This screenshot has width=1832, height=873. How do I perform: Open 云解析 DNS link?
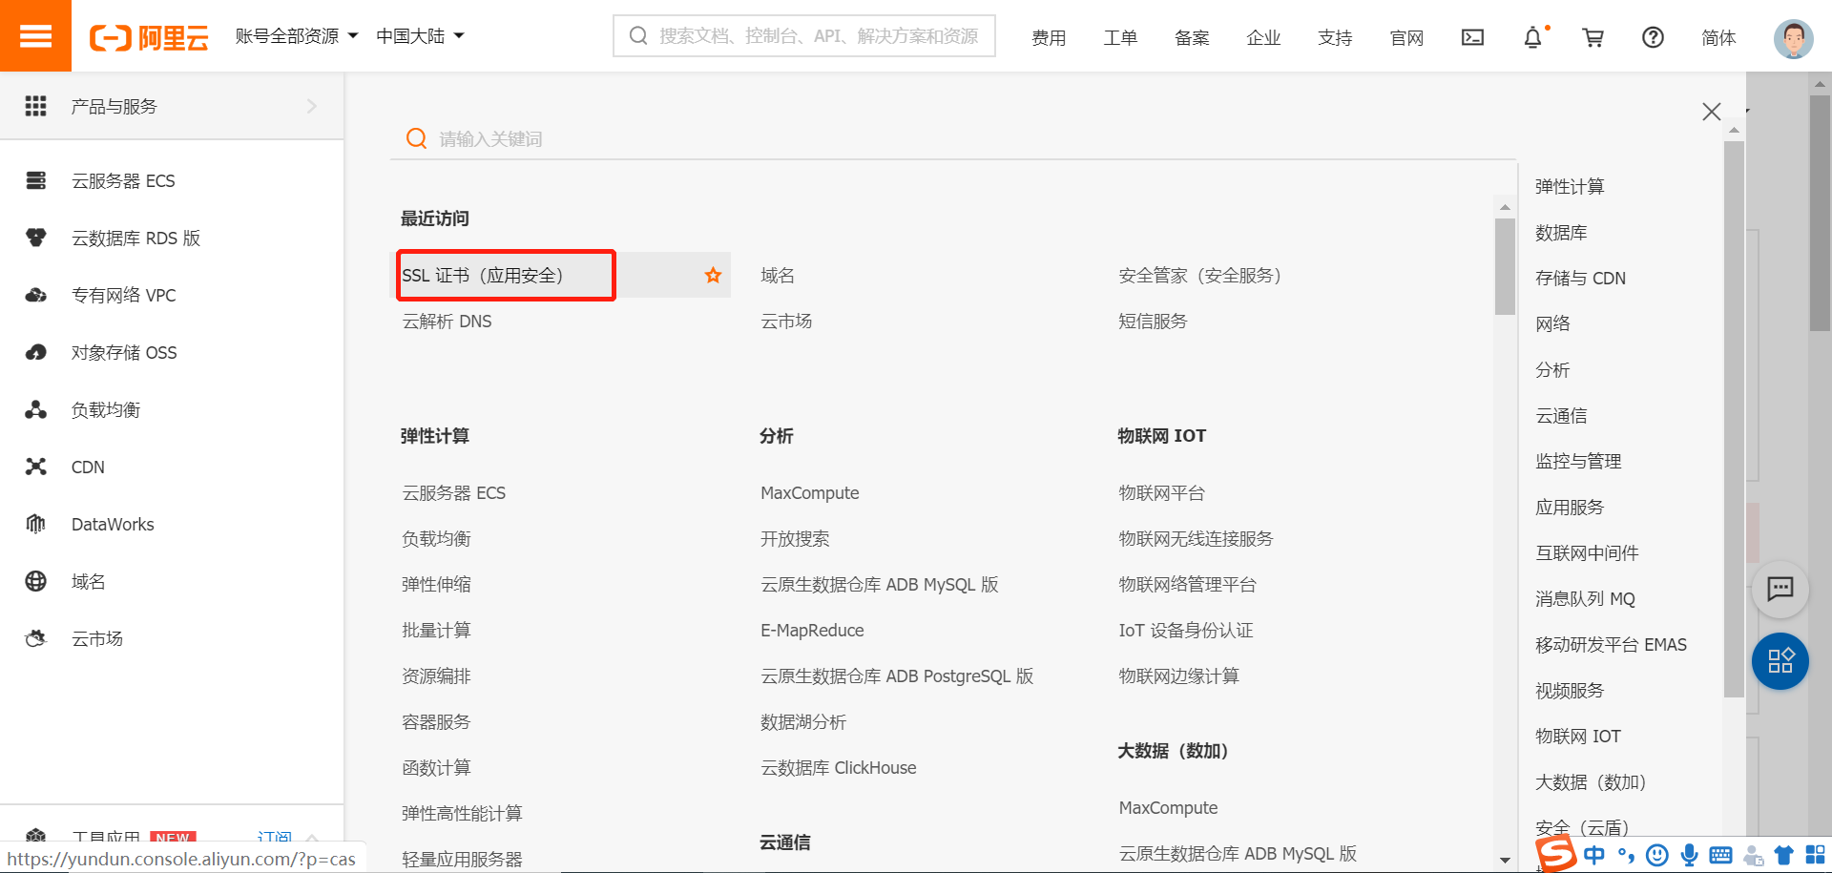[x=447, y=322]
